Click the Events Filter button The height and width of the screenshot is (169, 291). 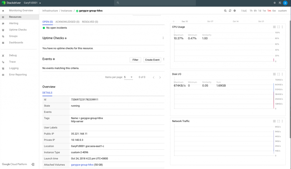pos(135,60)
